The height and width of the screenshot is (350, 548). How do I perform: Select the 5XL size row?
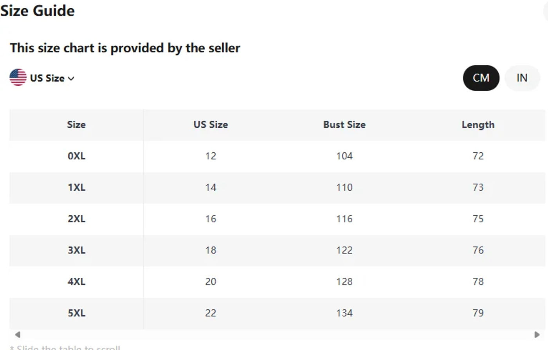point(277,313)
